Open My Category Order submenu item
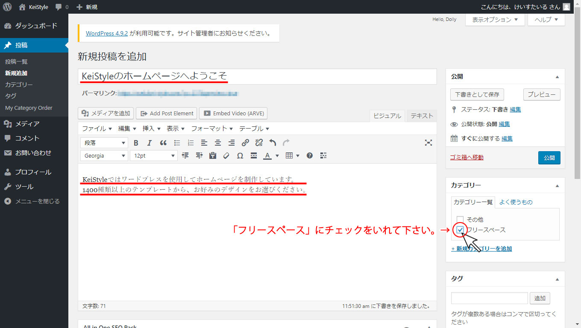Image resolution: width=581 pixels, height=328 pixels. (29, 108)
